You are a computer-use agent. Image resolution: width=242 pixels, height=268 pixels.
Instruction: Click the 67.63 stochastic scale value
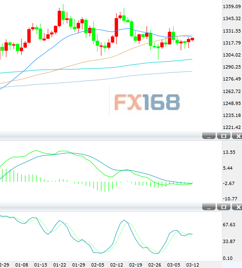pyautogui.click(x=229, y=224)
